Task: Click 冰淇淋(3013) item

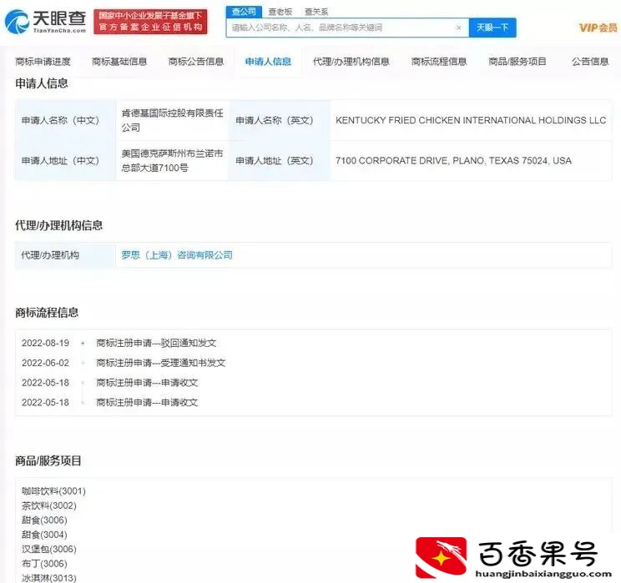Action: click(x=49, y=578)
